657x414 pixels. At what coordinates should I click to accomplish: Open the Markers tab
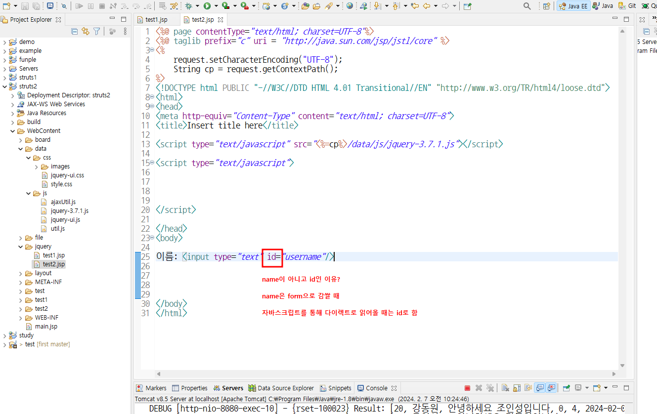point(151,388)
